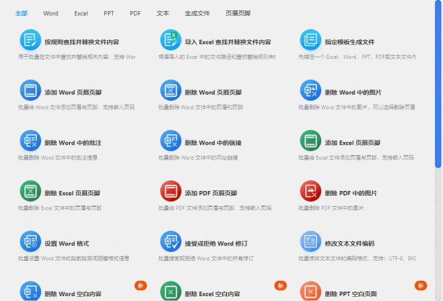The height and width of the screenshot is (301, 443).
Task: Select the 删除 Word 中的批注 icon
Action: (30, 140)
